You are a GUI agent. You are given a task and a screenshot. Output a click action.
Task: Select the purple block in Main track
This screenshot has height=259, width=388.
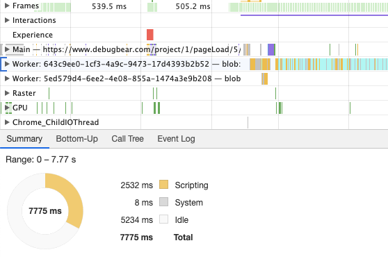[271, 49]
